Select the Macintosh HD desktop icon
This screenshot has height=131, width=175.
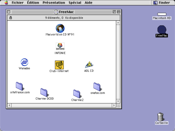click(x=162, y=14)
